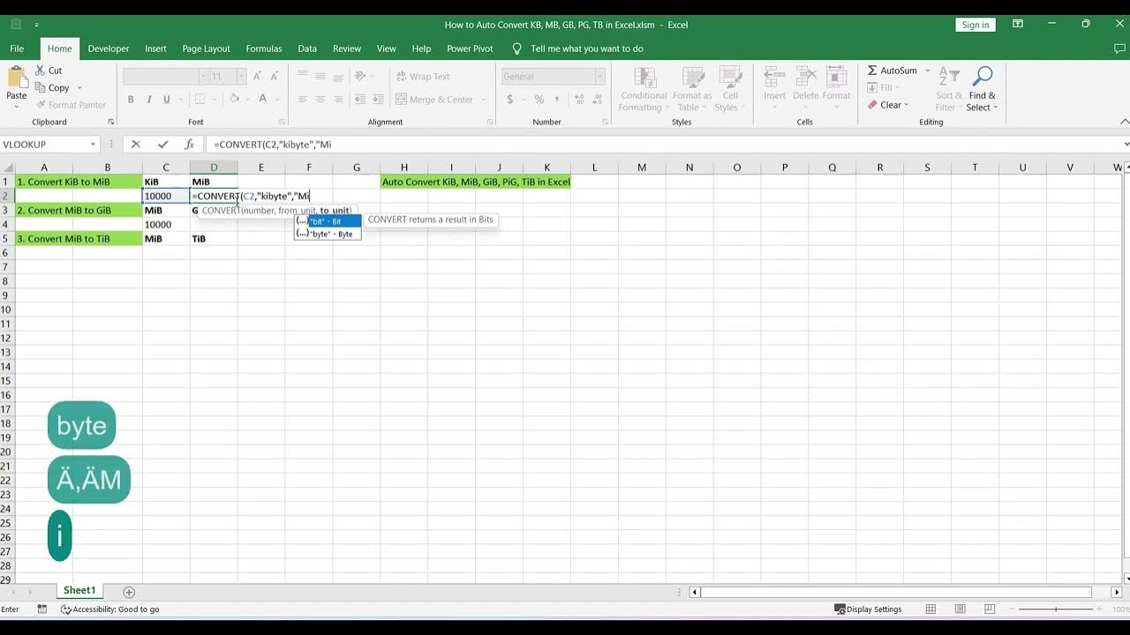Viewport: 1130px width, 635px height.
Task: Expand the Name Box dropdown
Action: coord(93,144)
